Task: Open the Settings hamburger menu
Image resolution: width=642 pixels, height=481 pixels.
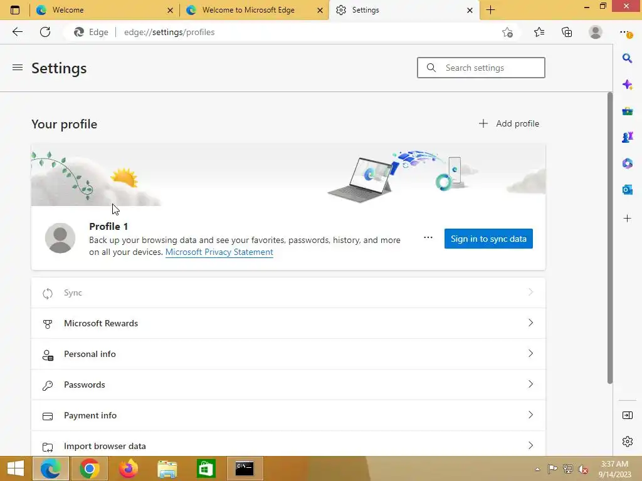Action: click(17, 68)
